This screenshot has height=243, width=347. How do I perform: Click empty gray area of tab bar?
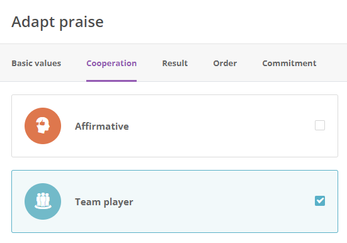coord(332,63)
